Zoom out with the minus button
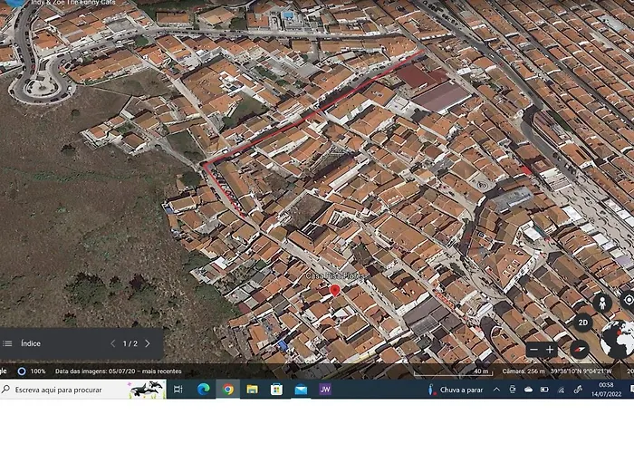 point(533,350)
